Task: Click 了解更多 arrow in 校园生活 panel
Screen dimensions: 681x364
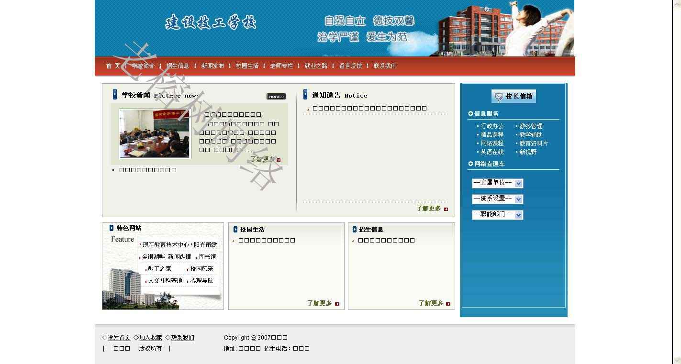Action: [337, 304]
